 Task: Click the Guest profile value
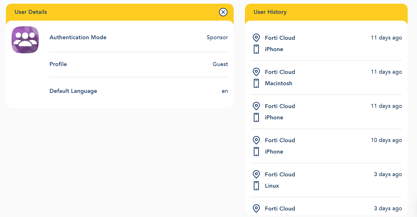(x=220, y=64)
